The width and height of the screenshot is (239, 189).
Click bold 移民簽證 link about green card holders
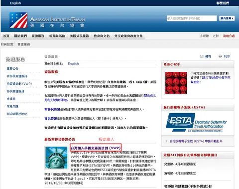tap(51, 119)
